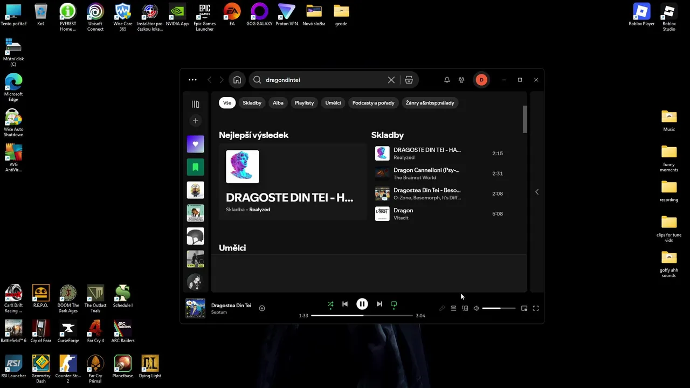Play Dragostea Din Tei - Besomorph row
The height and width of the screenshot is (388, 690).
coord(441,193)
